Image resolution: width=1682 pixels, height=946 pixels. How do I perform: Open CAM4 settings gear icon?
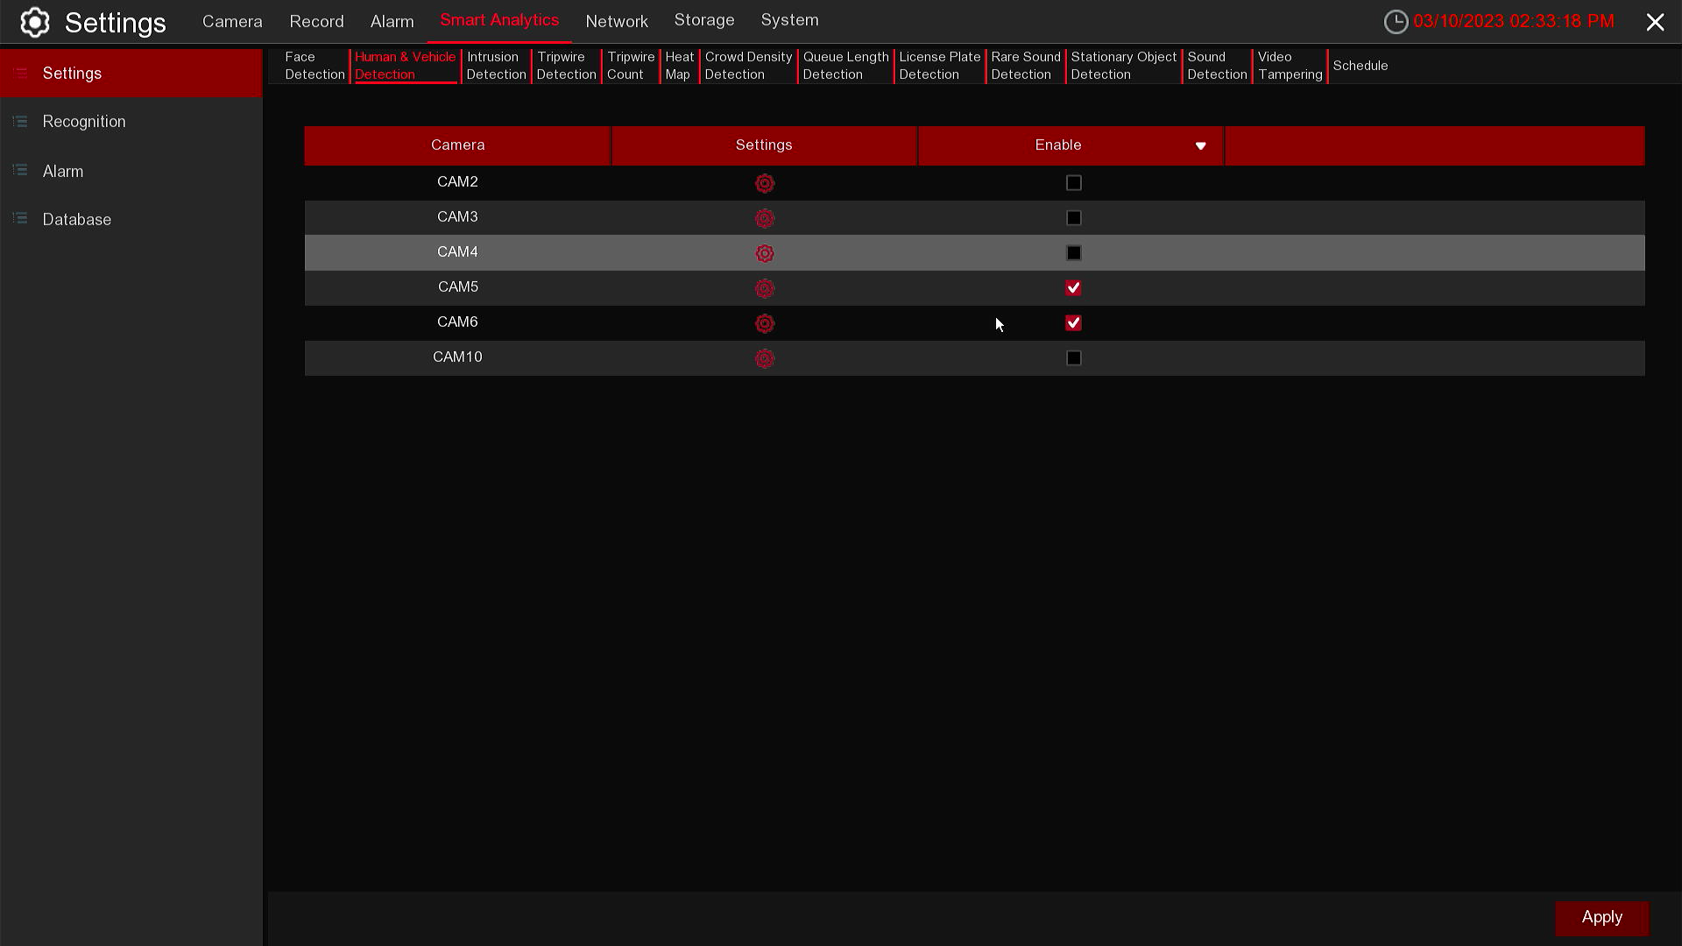point(764,253)
